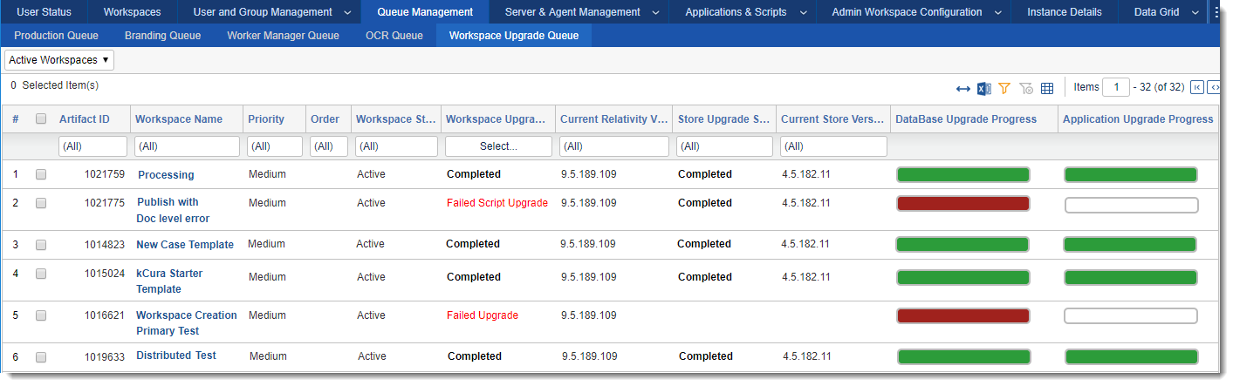
Task: Select the Queue Management tab
Action: (x=425, y=12)
